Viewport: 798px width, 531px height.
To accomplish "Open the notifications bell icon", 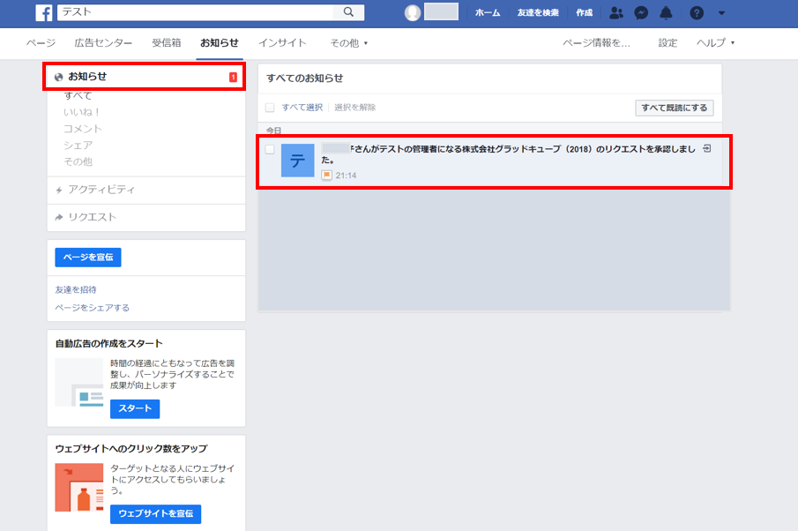I will point(666,12).
